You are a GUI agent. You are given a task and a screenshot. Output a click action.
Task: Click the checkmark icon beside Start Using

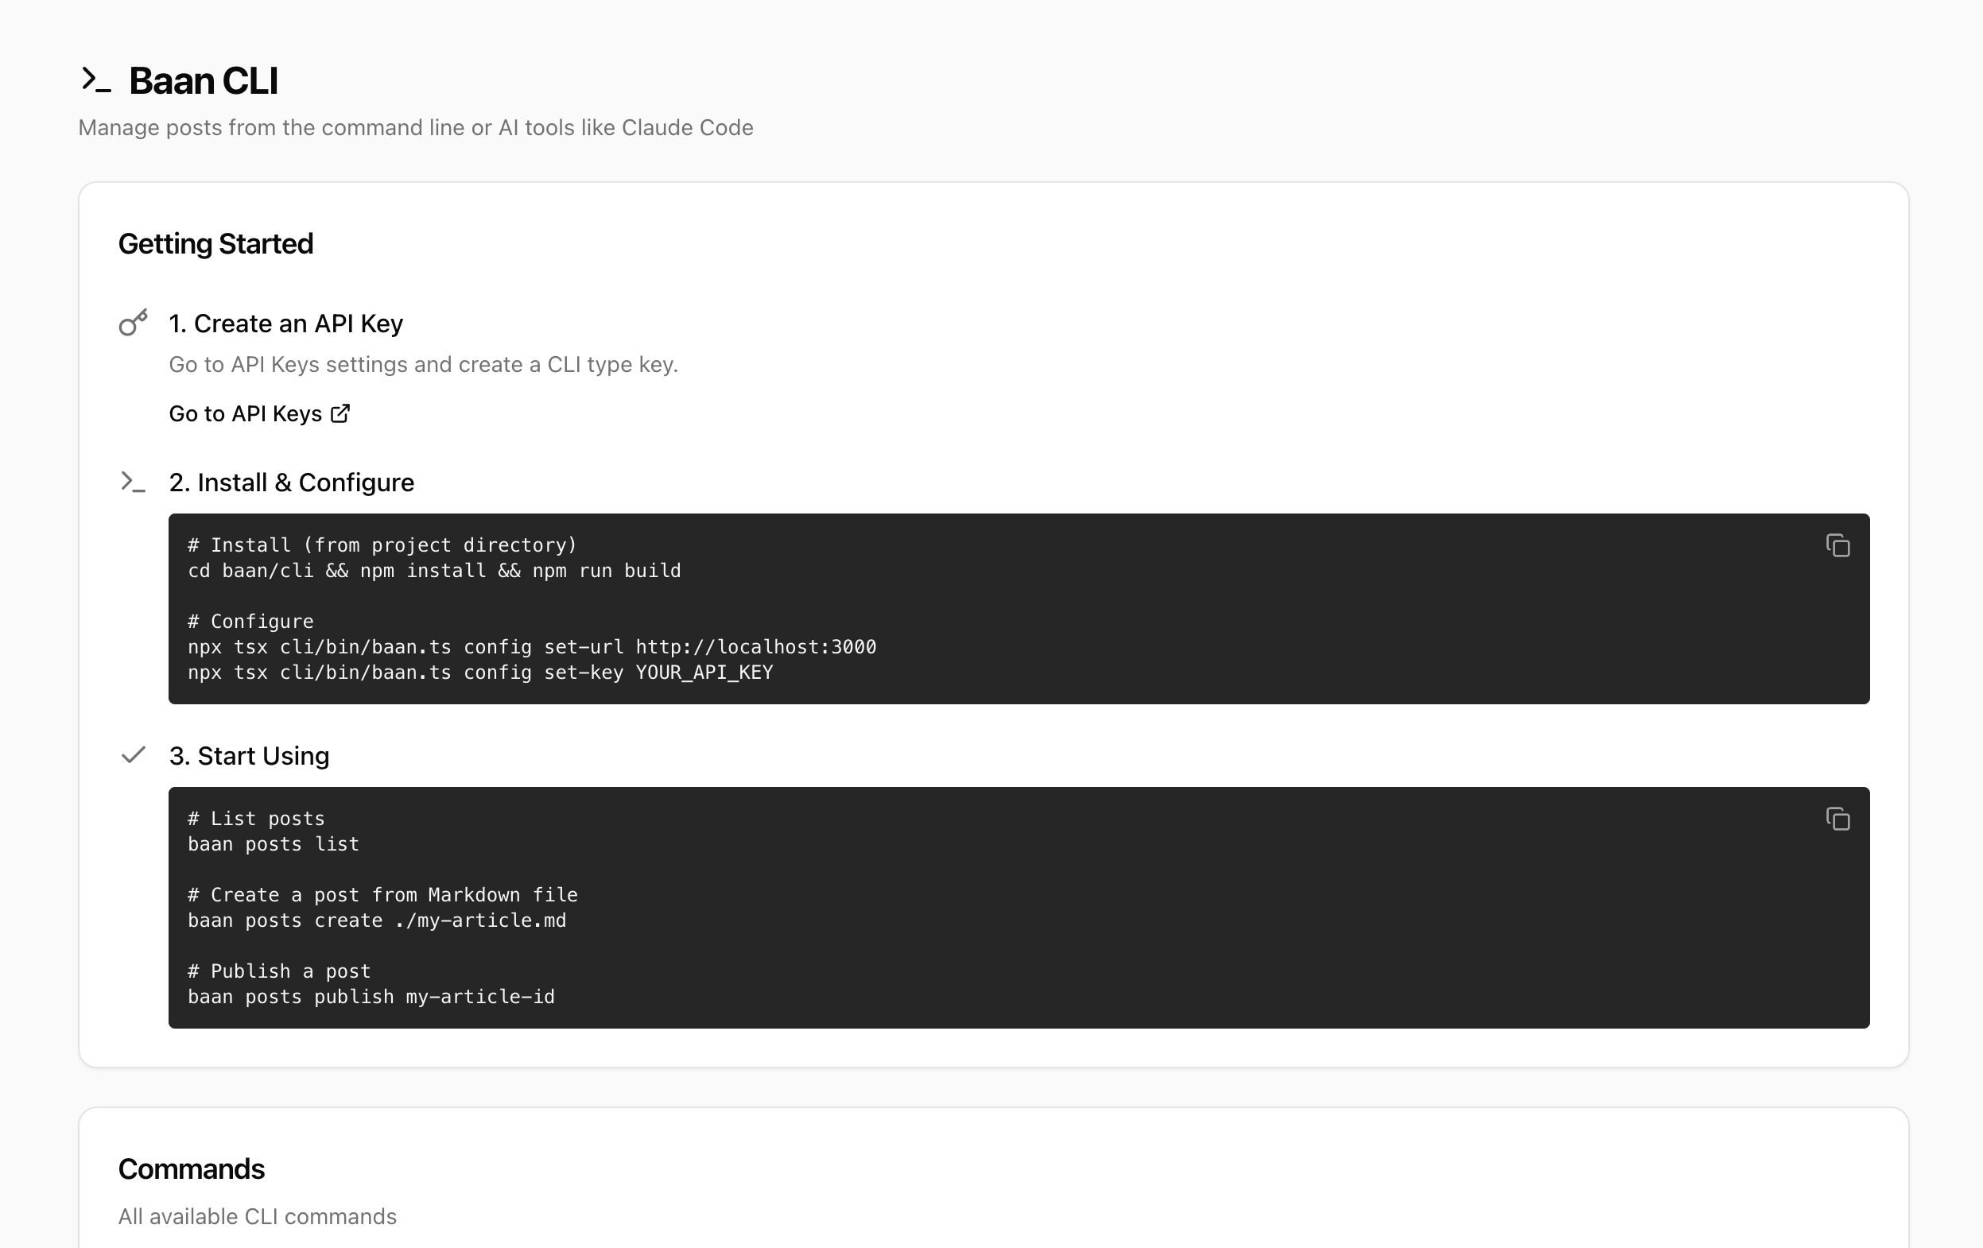pos(134,755)
